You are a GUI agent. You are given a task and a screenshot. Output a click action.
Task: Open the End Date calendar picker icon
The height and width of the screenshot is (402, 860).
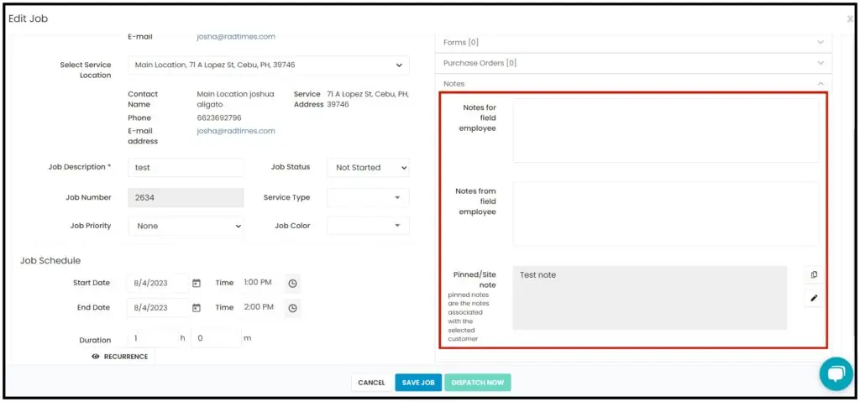coord(197,308)
